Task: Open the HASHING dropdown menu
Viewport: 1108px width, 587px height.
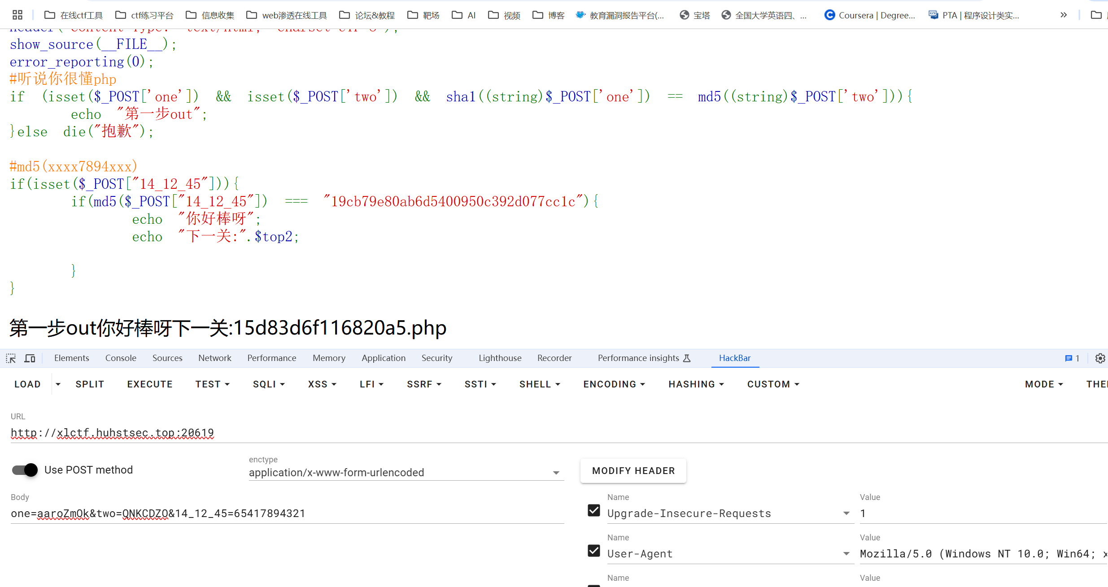Action: point(696,384)
